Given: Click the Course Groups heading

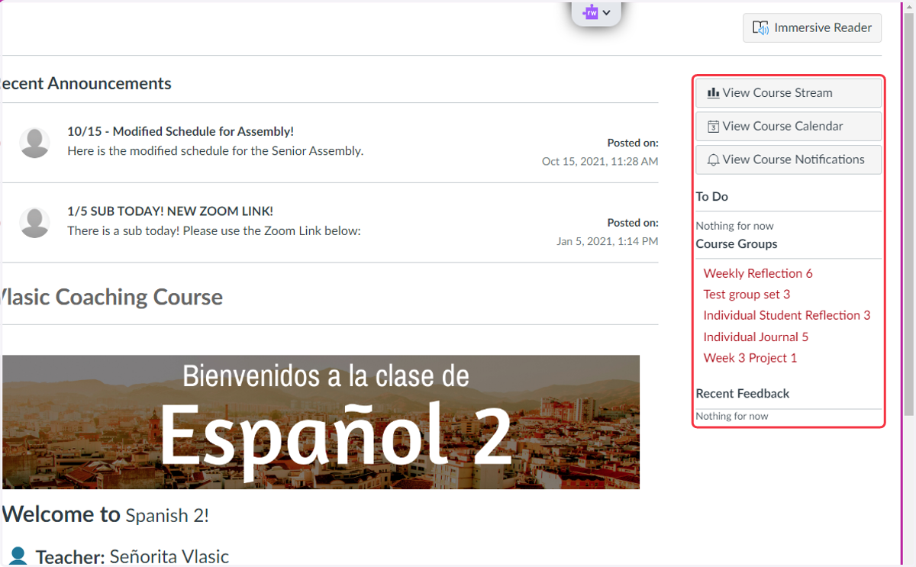Looking at the screenshot, I should pyautogui.click(x=737, y=244).
